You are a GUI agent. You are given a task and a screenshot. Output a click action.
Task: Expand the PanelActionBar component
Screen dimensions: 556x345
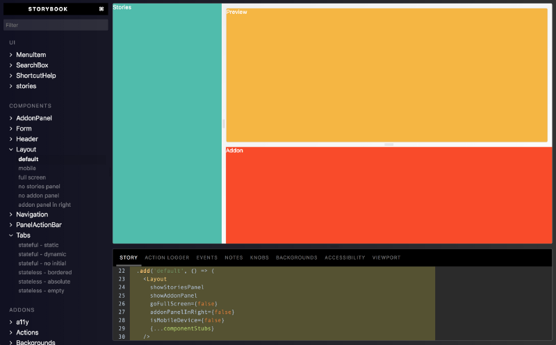tap(39, 225)
